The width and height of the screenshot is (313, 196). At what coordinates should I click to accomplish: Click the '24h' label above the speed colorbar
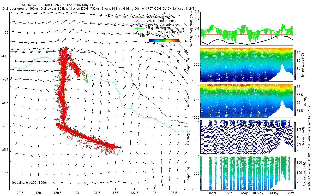click(x=142, y=35)
